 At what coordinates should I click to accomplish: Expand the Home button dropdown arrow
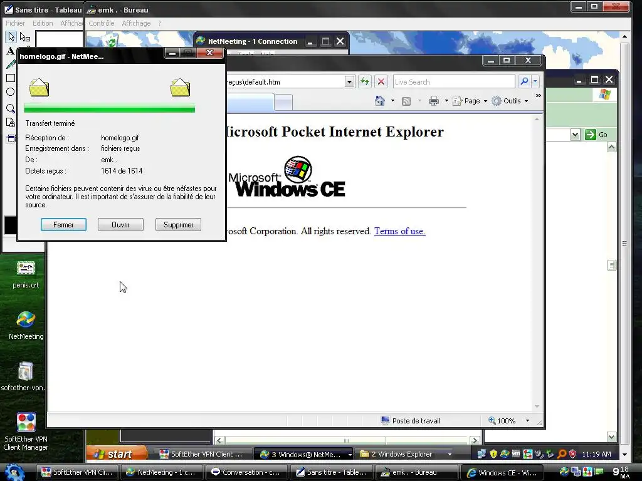point(392,101)
